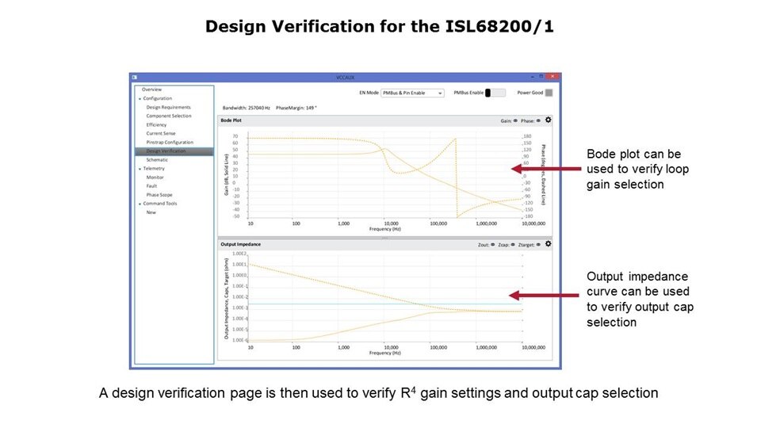The width and height of the screenshot is (761, 428).
Task: Select Pinstrap Configuration in sidebar
Action: [170, 142]
